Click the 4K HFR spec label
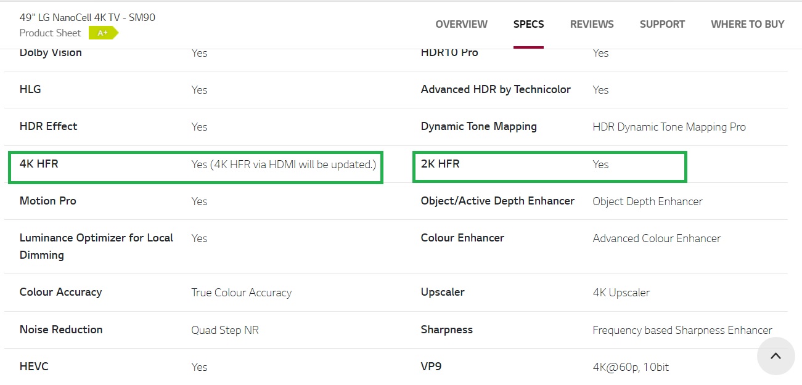 pyautogui.click(x=39, y=164)
